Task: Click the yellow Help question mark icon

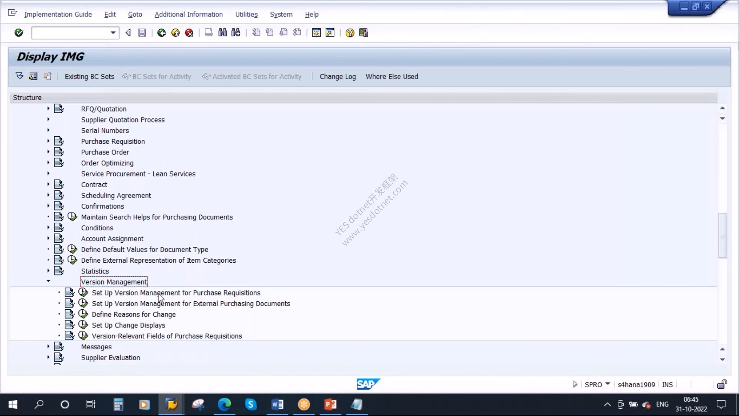Action: (349, 33)
